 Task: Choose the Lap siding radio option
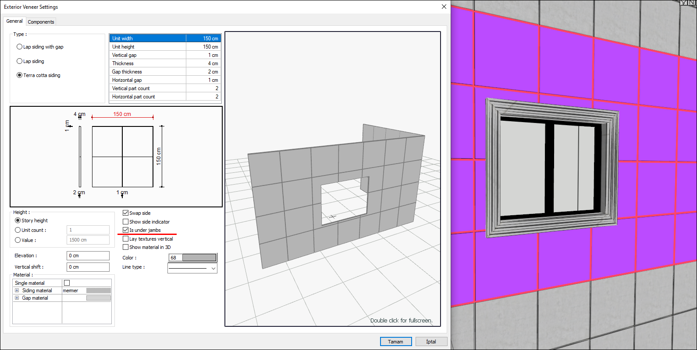point(19,61)
